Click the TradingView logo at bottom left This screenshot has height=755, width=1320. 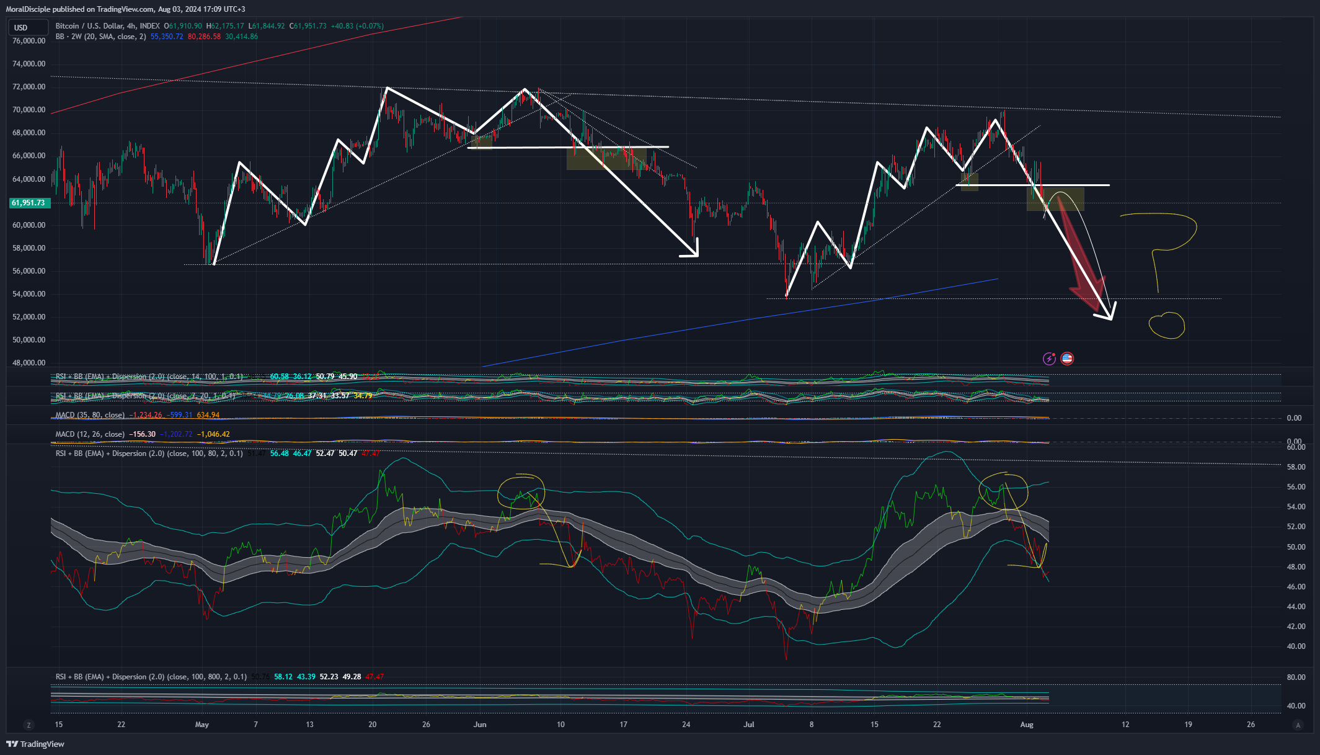click(x=35, y=744)
